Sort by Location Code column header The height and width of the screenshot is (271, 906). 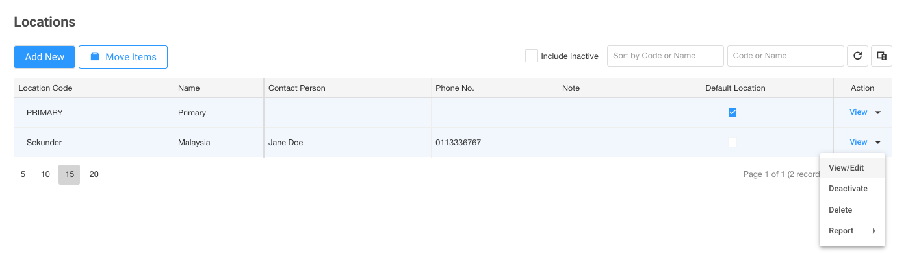point(45,88)
